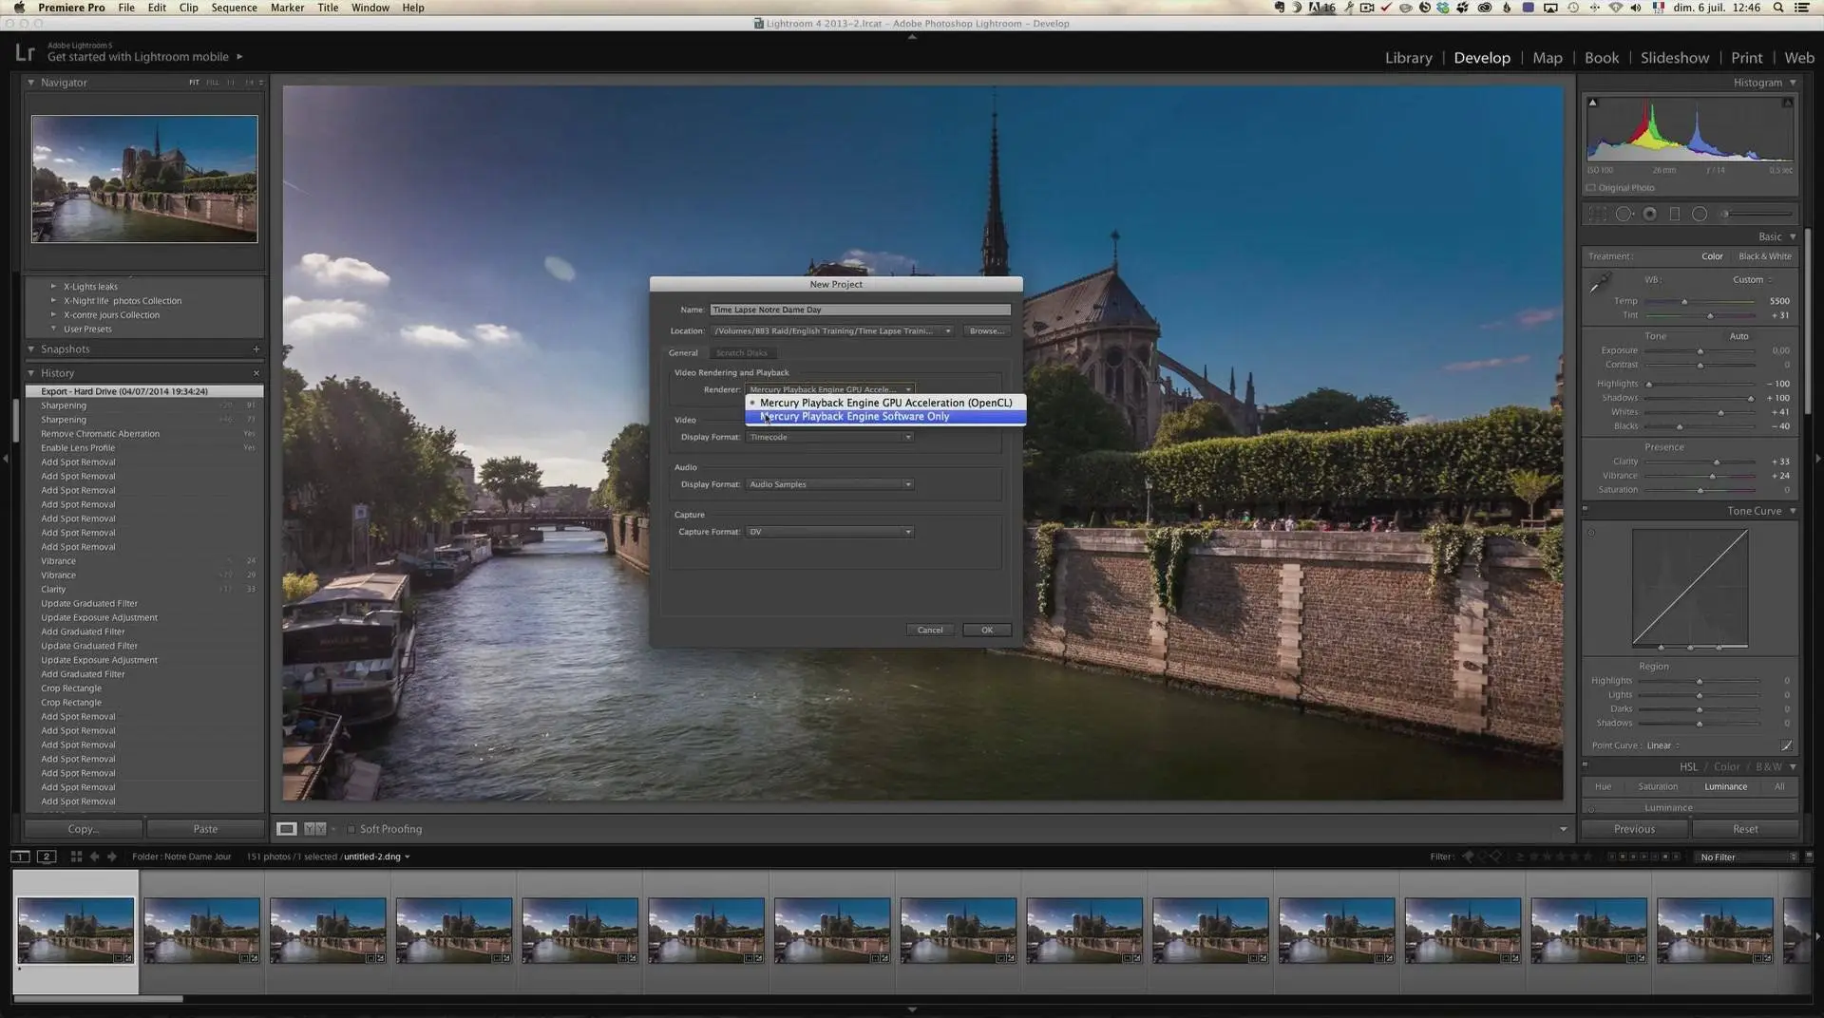Open the Apple menu
Screen dimensions: 1824x1018
pyautogui.click(x=19, y=8)
